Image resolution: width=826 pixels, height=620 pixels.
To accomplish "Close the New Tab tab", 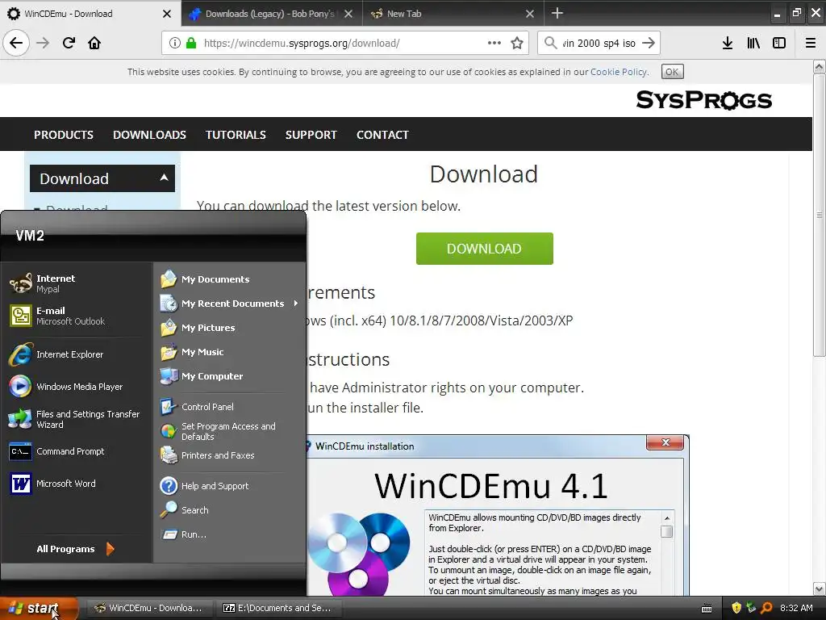I will point(530,14).
